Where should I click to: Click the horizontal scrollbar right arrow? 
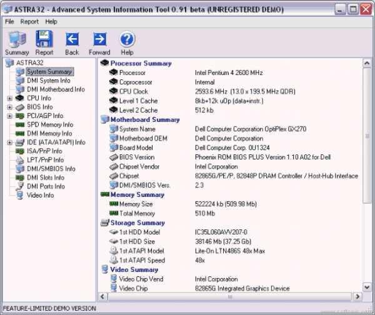(357, 297)
